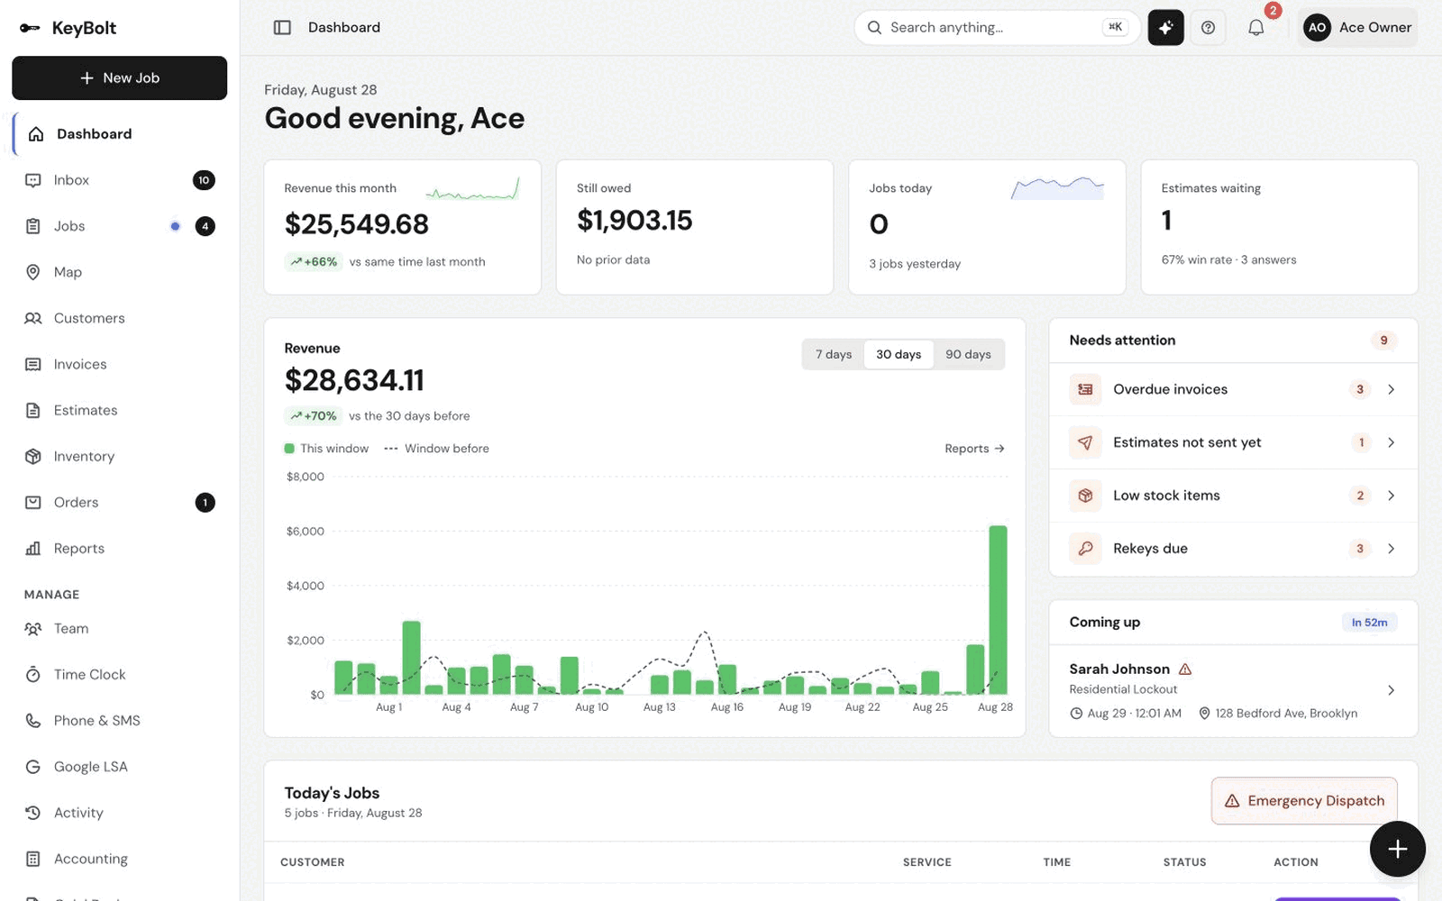This screenshot has width=1442, height=901.
Task: Open the Reports link in Revenue card
Action: pos(974,449)
